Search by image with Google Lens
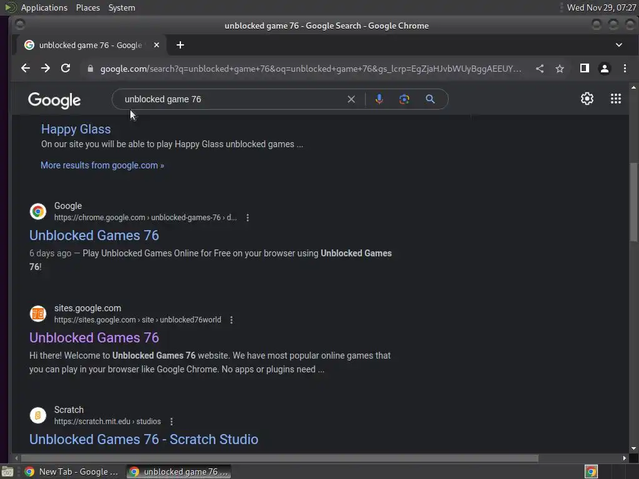 tap(404, 99)
